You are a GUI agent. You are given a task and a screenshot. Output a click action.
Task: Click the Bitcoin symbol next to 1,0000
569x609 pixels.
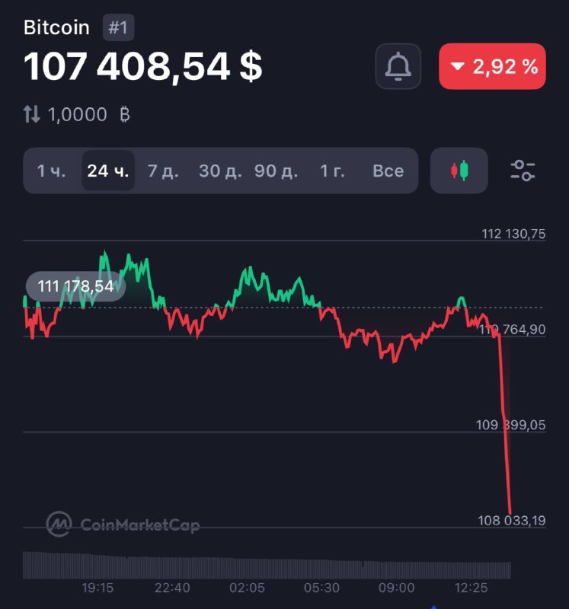point(125,115)
